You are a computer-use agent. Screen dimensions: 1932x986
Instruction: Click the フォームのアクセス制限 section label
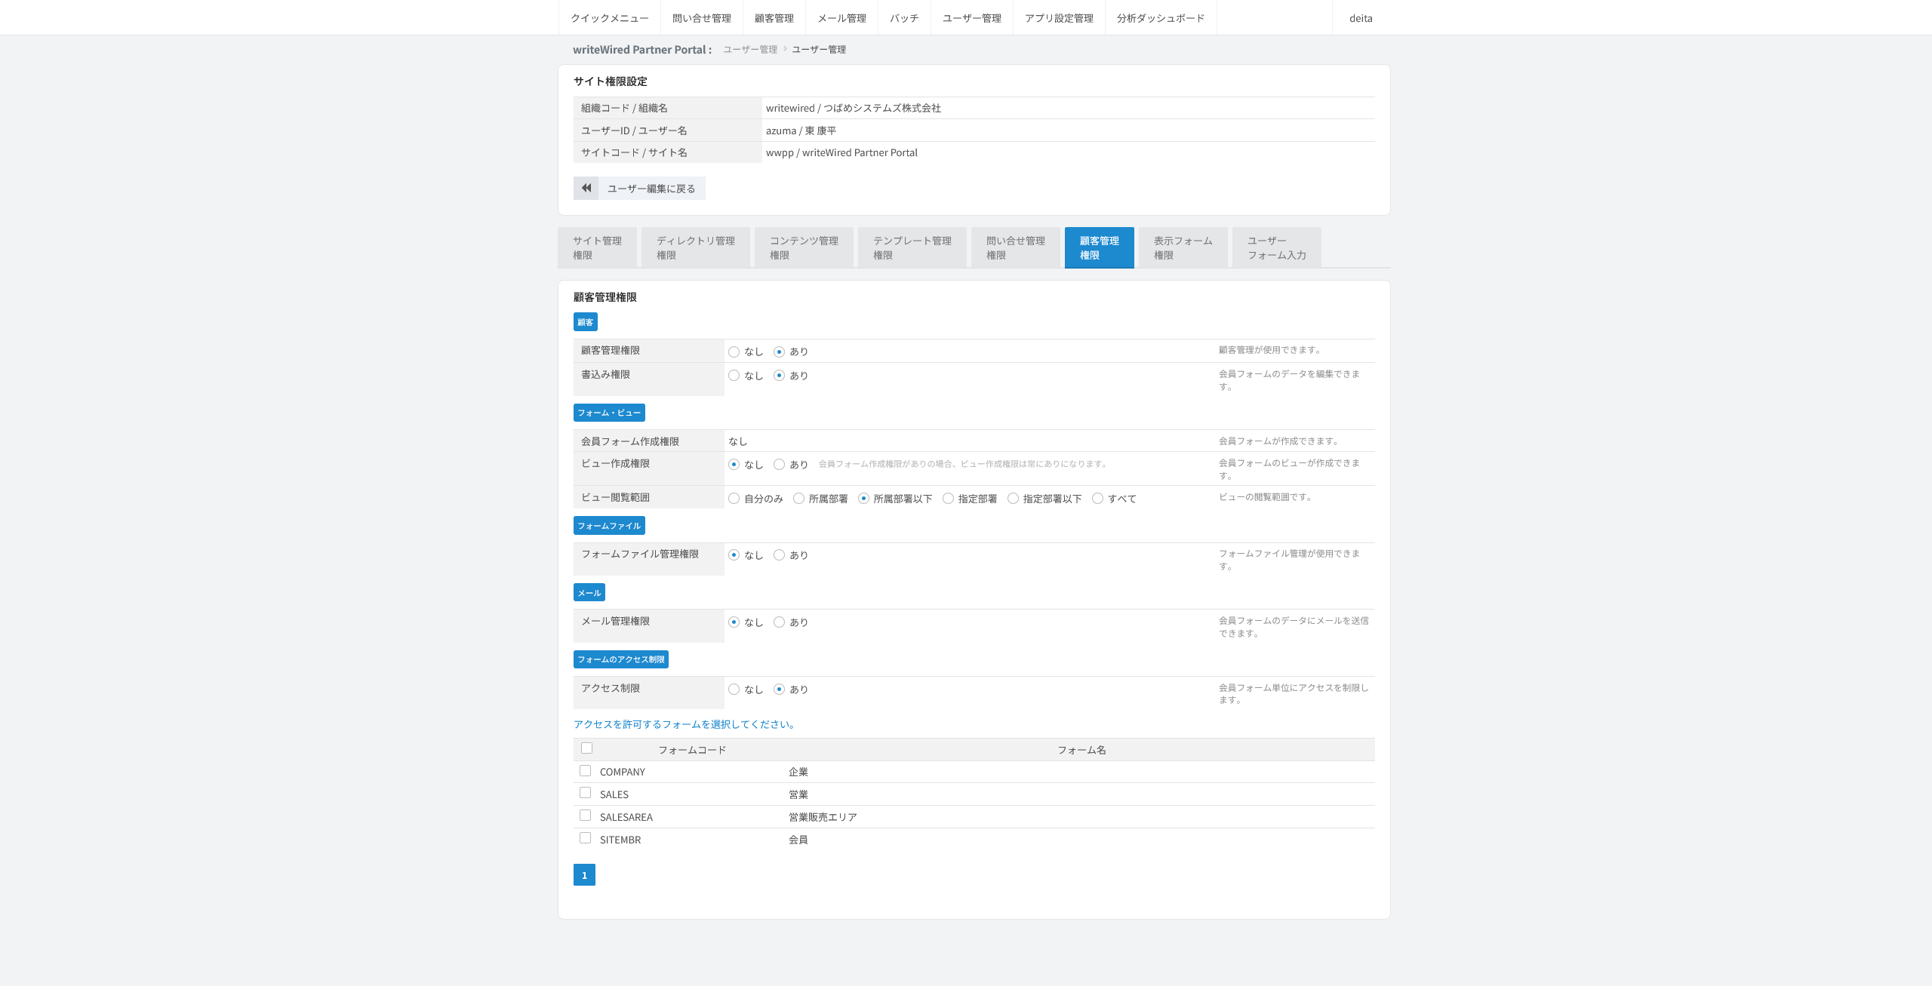pyautogui.click(x=621, y=659)
